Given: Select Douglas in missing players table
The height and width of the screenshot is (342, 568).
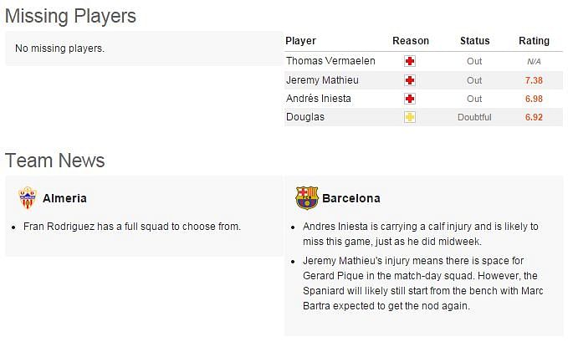Looking at the screenshot, I should click(x=305, y=117).
